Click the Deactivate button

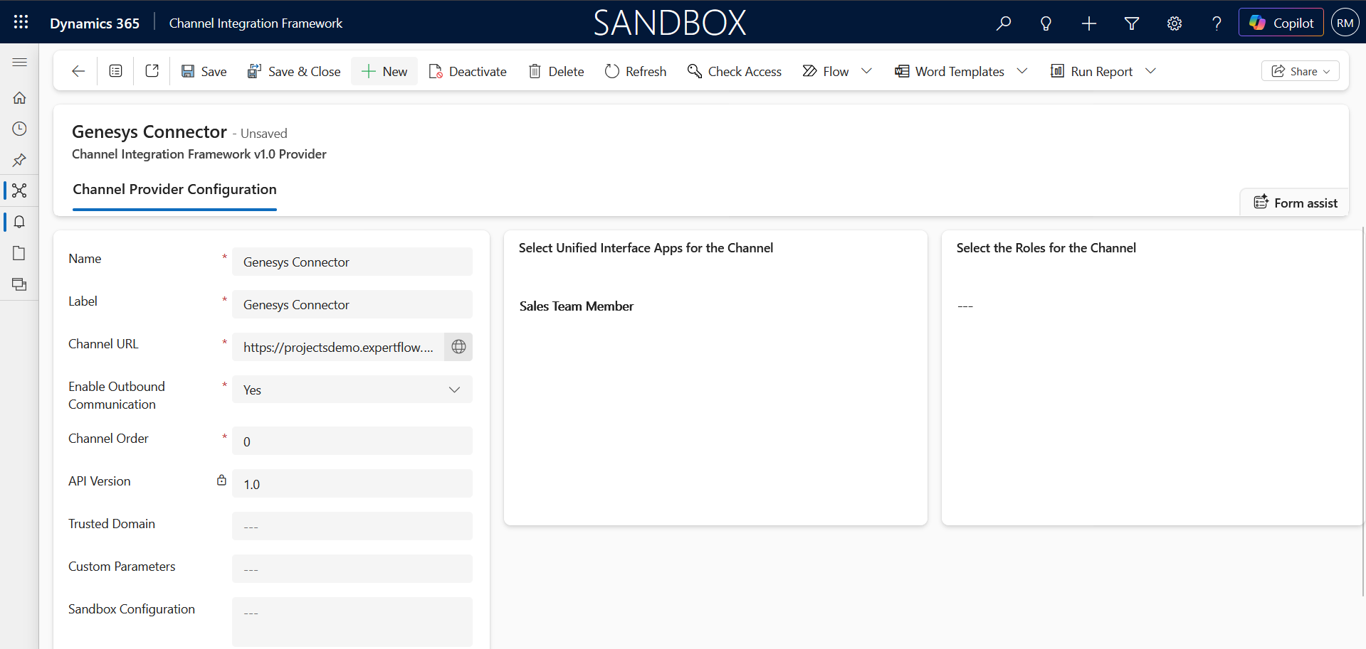[468, 71]
